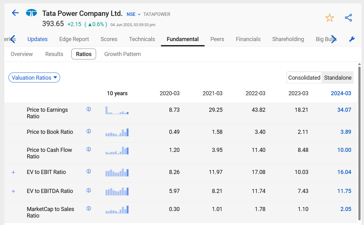Viewport: 364px width, 225px height.
Task: Open EV to EBITDA 10-year sparkline chart
Action: tap(117, 191)
